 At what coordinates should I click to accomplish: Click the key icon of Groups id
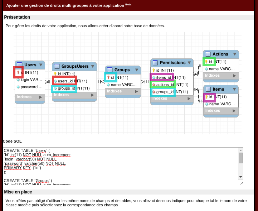[108, 77]
